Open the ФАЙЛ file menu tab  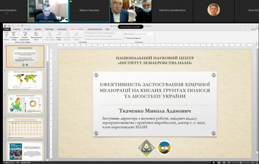[6, 29]
